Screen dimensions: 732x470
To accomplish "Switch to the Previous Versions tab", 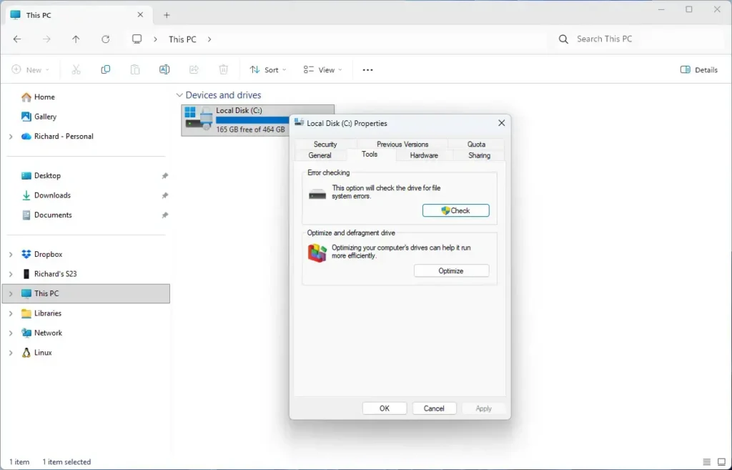I will [402, 144].
